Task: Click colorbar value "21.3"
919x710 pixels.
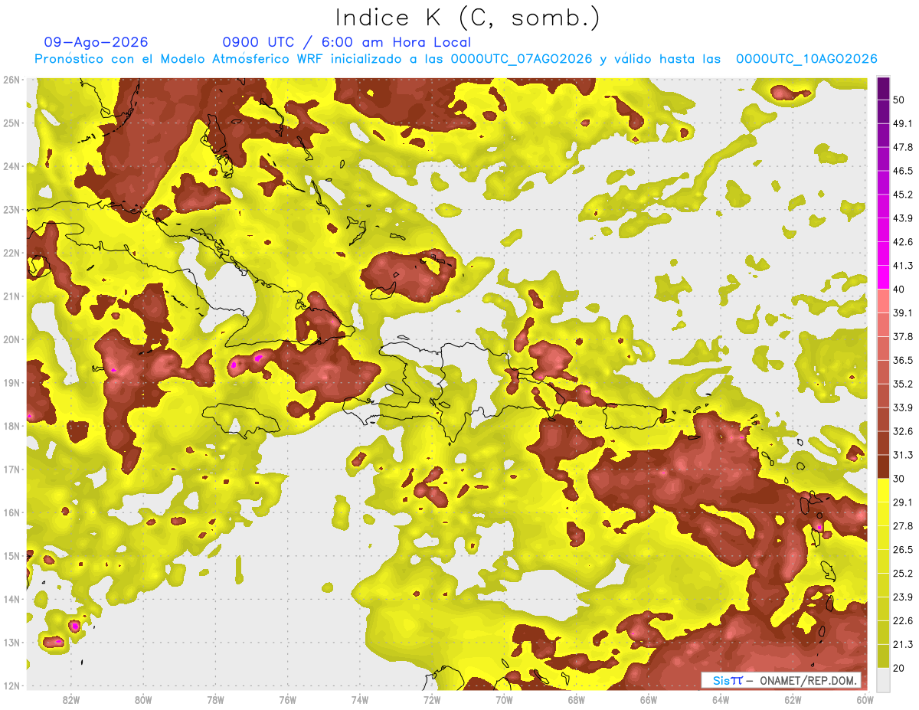Action: pos(903,644)
